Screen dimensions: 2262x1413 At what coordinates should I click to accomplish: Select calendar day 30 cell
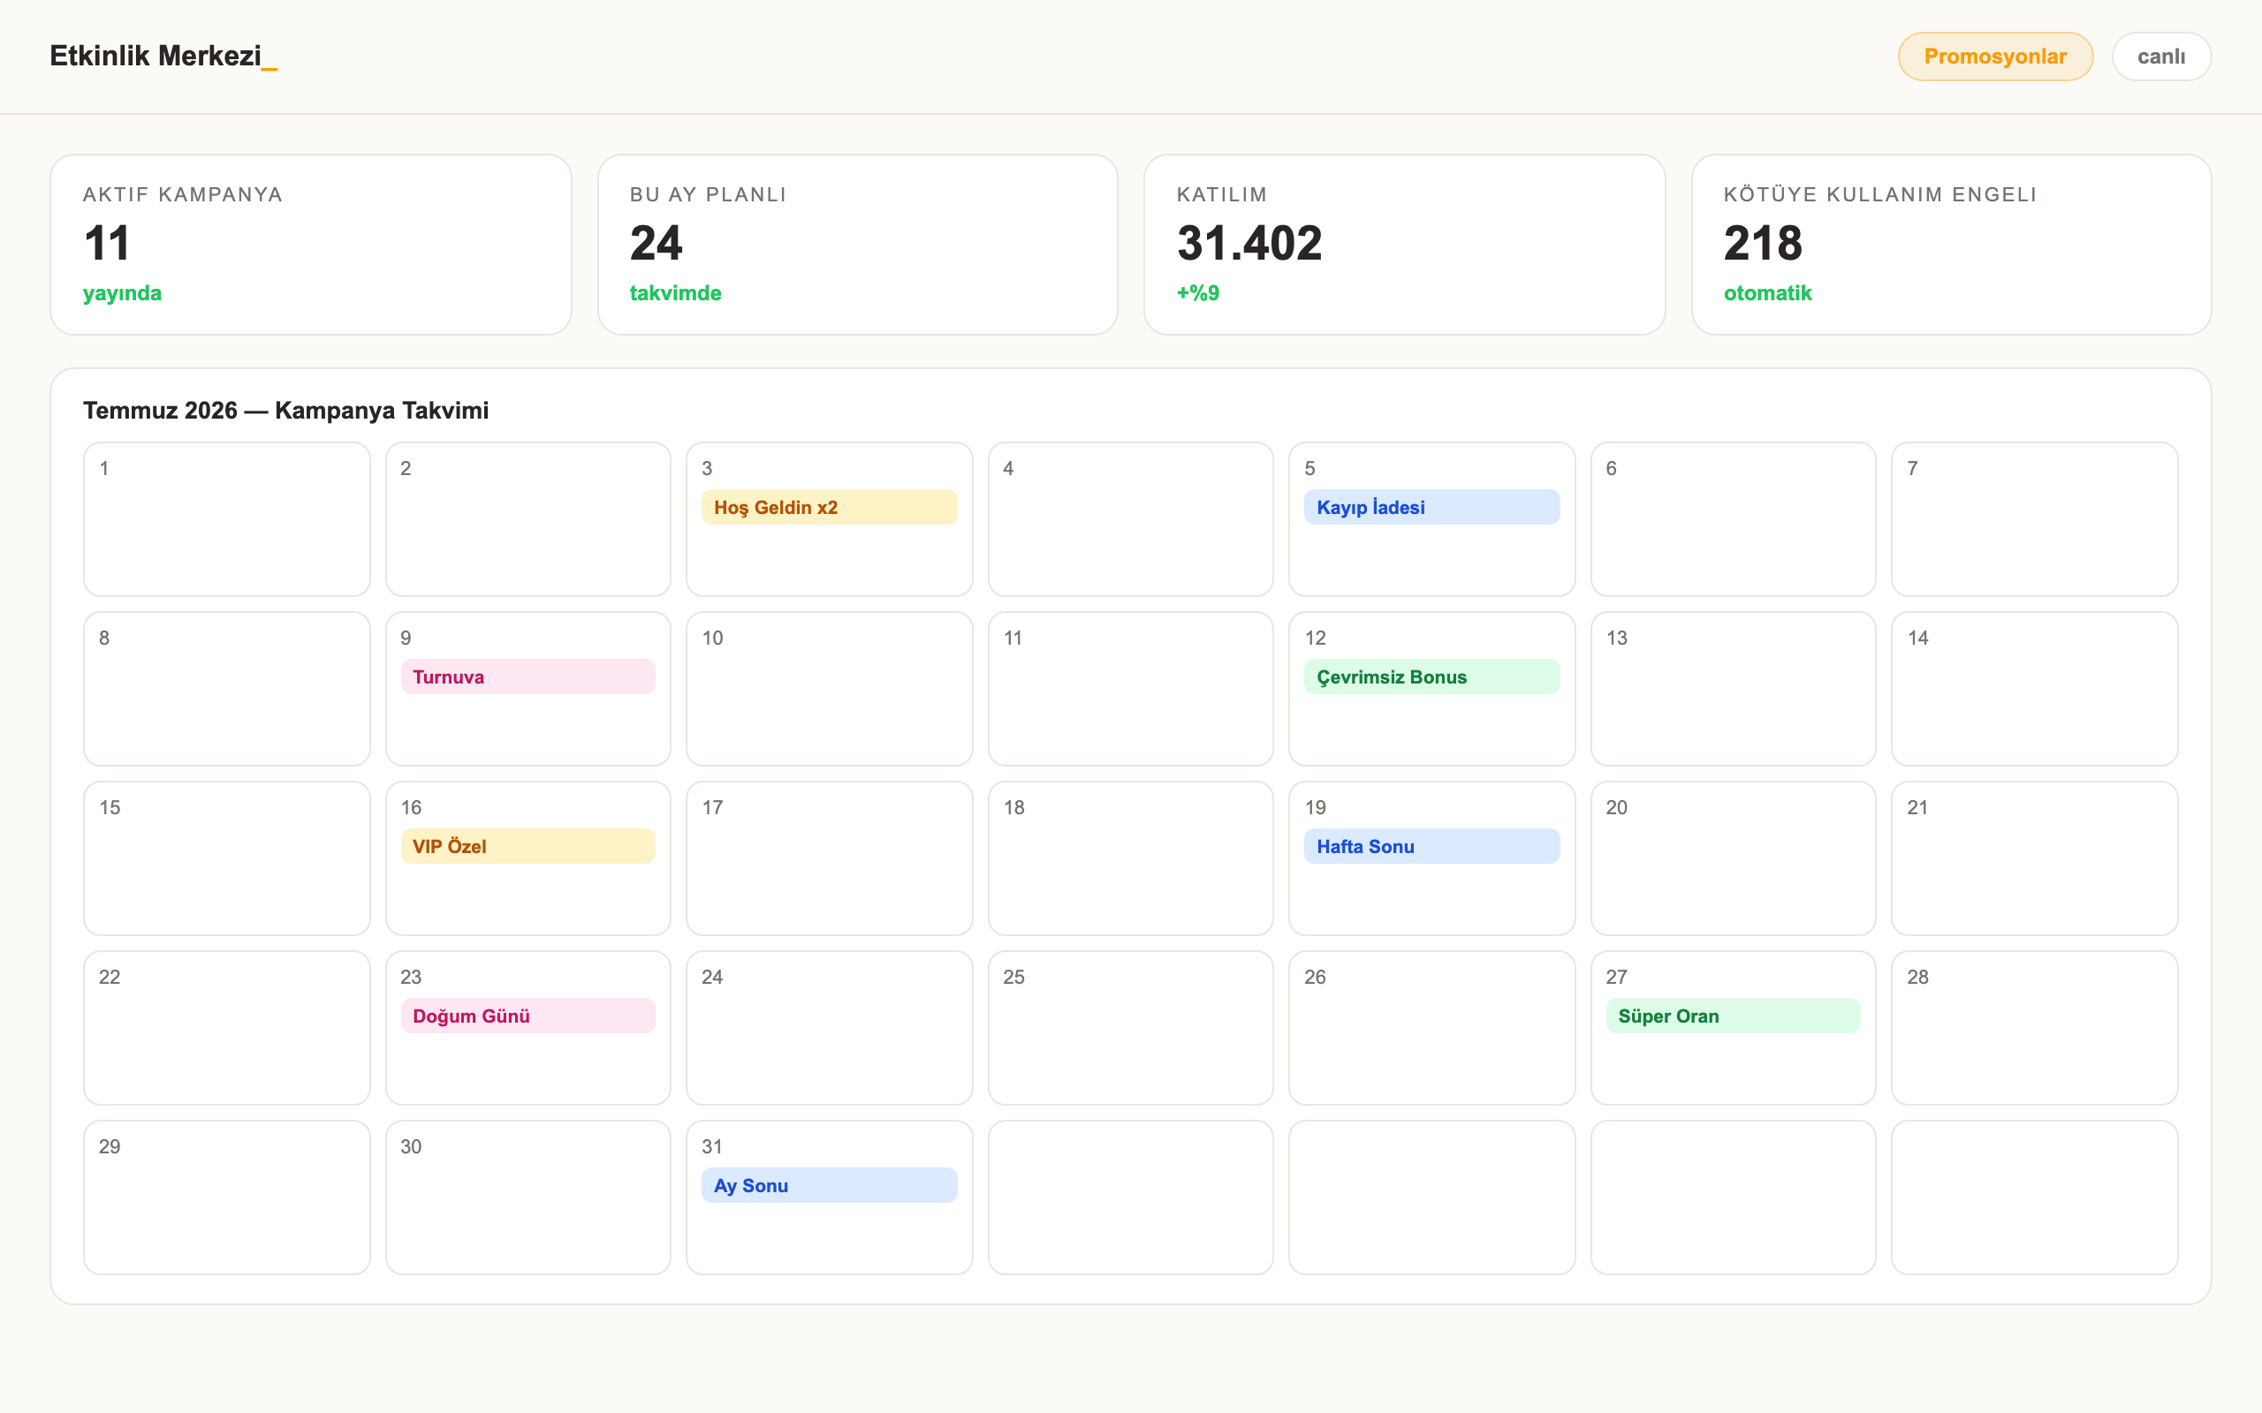pos(528,1198)
